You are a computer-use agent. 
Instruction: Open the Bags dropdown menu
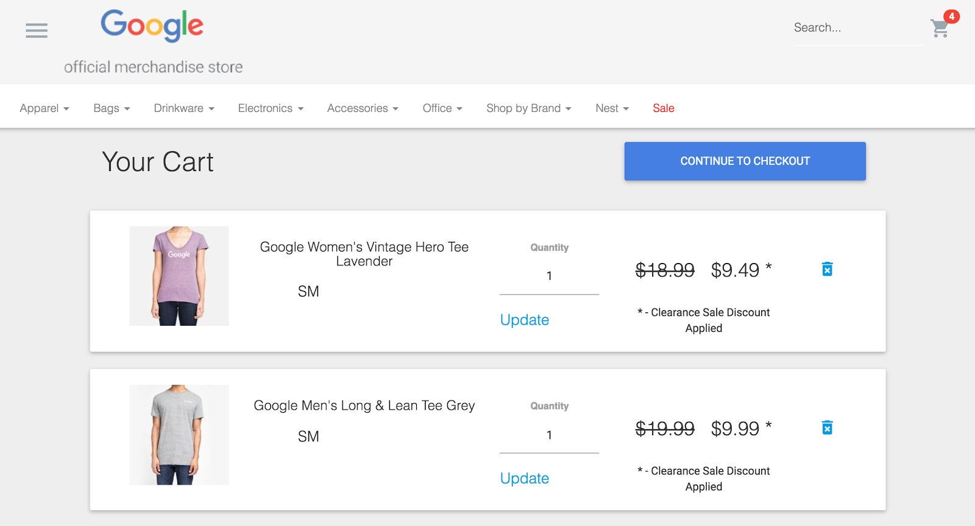click(x=112, y=108)
